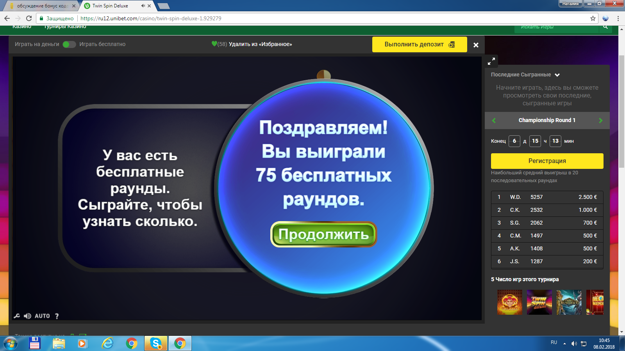Click leaderboard row 3 S.G.
The image size is (625, 351).
547,223
